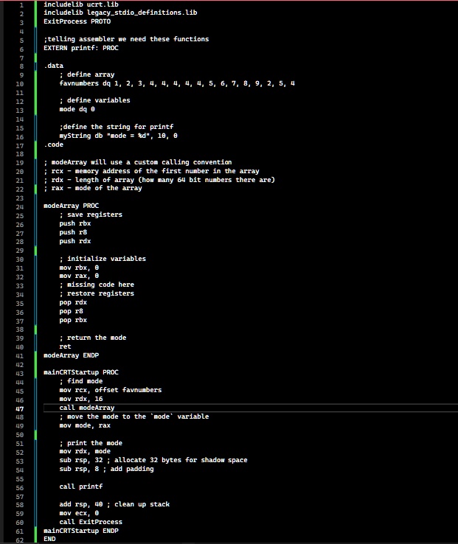The height and width of the screenshot is (544, 458).
Task: Click on '; missing code here' comment
Action: coord(97,285)
